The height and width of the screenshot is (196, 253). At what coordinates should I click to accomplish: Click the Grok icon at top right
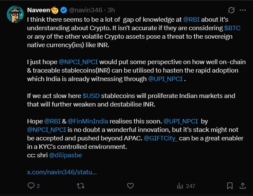[x=232, y=10]
